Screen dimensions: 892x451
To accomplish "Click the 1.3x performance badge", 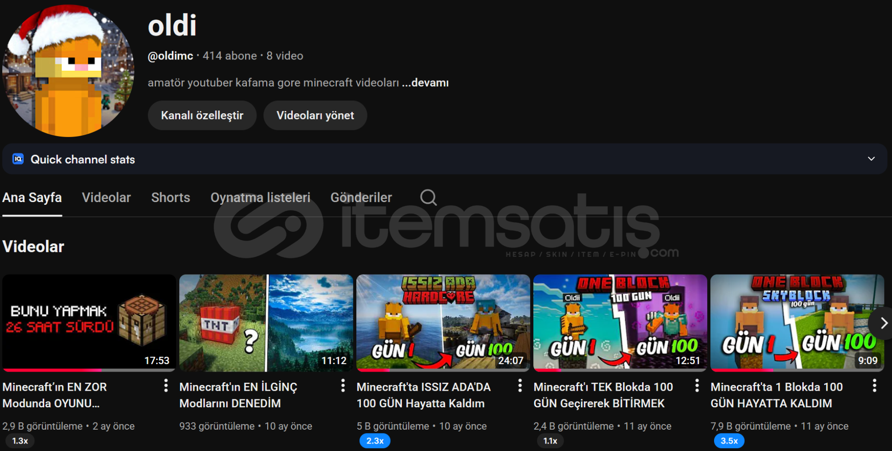I will tap(20, 441).
